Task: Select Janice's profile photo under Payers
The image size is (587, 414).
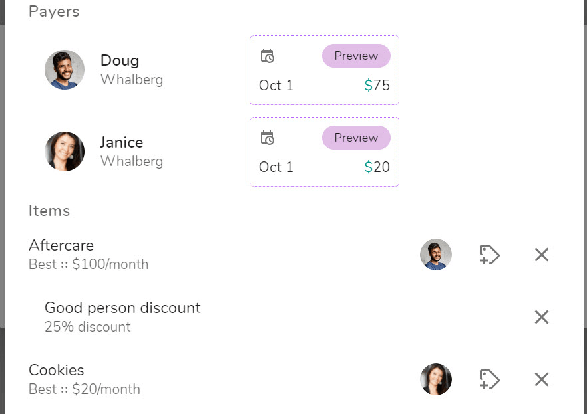Action: (x=65, y=152)
